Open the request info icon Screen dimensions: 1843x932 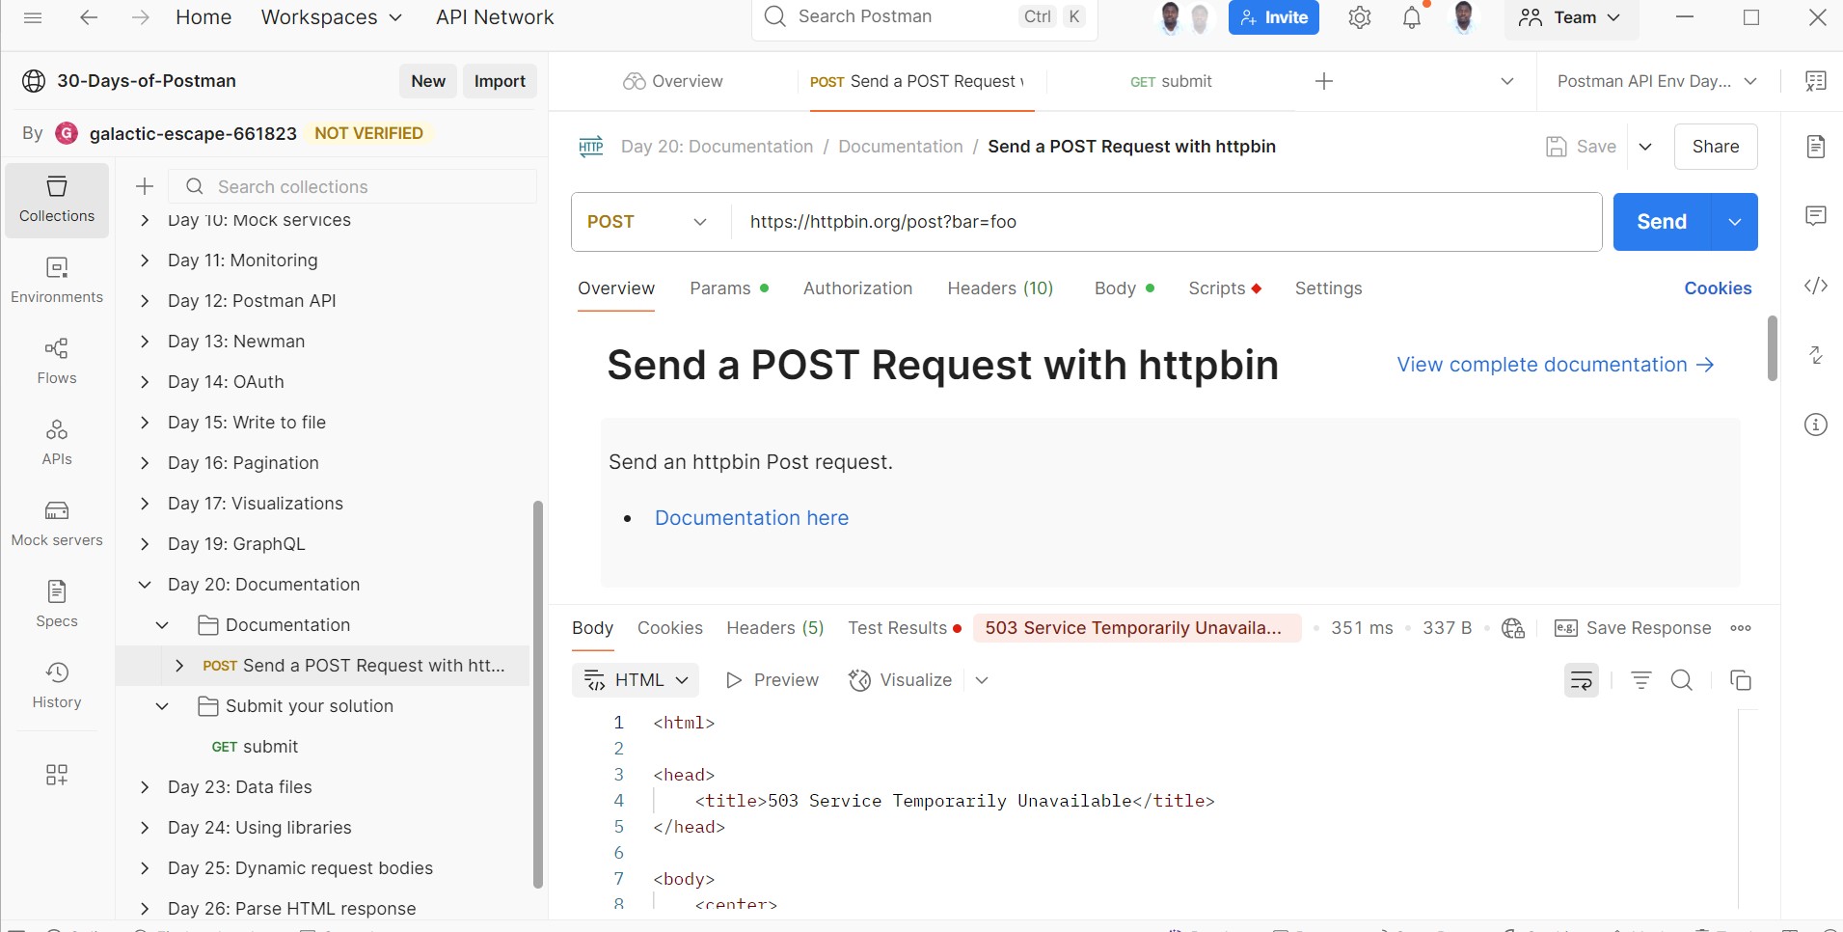[x=1816, y=425]
